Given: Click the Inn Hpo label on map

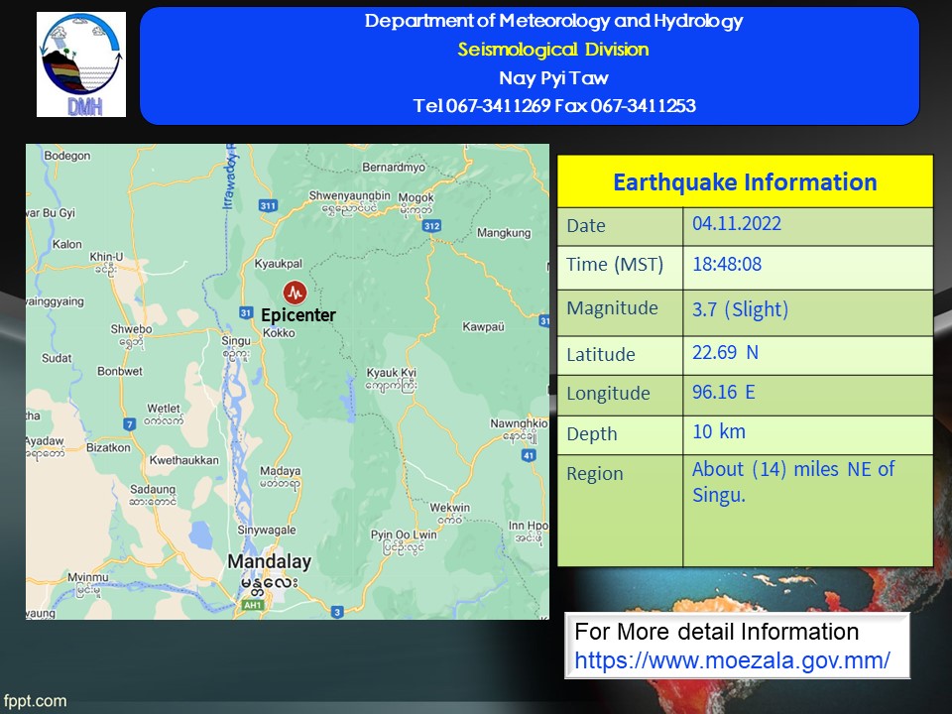Looking at the screenshot, I should click(x=529, y=526).
